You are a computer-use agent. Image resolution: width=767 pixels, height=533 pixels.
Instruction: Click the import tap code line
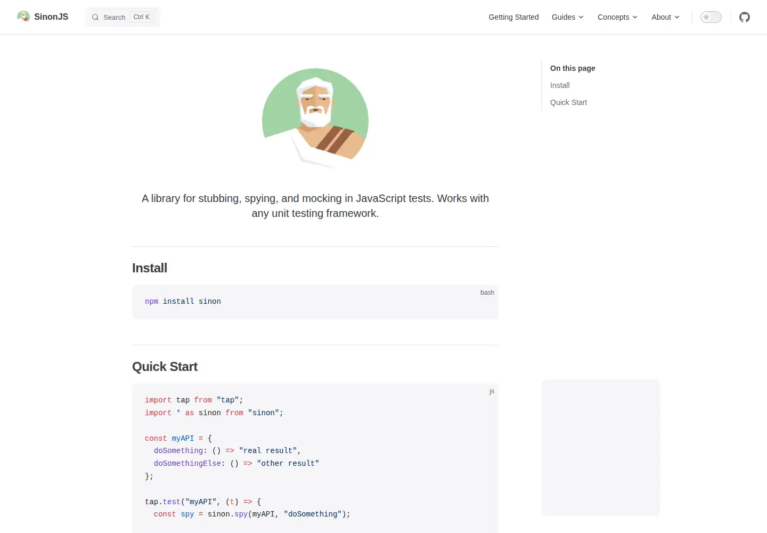[194, 400]
